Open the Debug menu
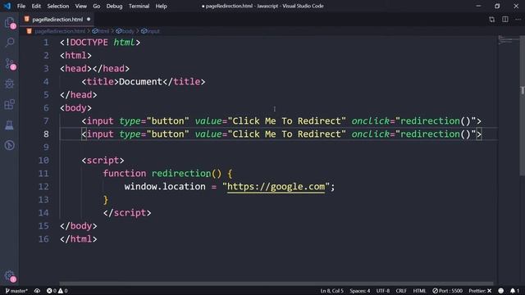 [x=114, y=6]
